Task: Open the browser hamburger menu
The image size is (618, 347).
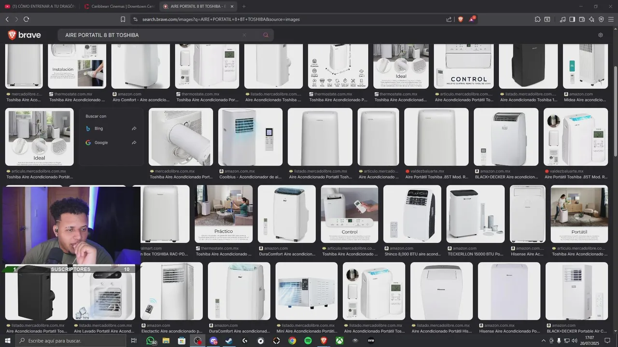Action: coord(611,19)
